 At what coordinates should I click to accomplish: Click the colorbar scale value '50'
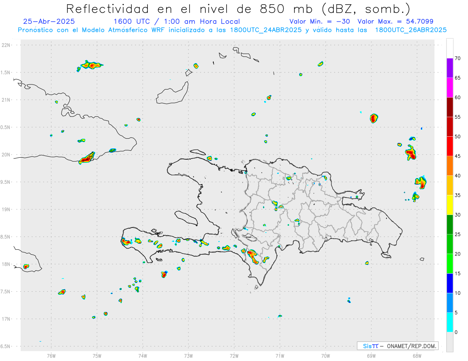(x=458, y=137)
